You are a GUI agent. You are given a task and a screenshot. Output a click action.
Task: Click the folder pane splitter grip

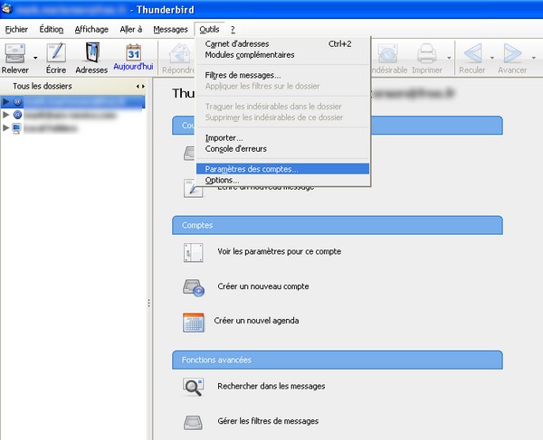point(149,304)
